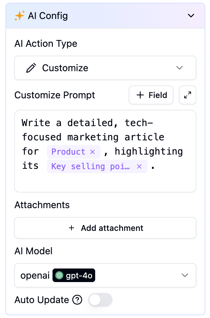Click the Auto Update help question icon
This screenshot has width=210, height=318.
[77, 300]
